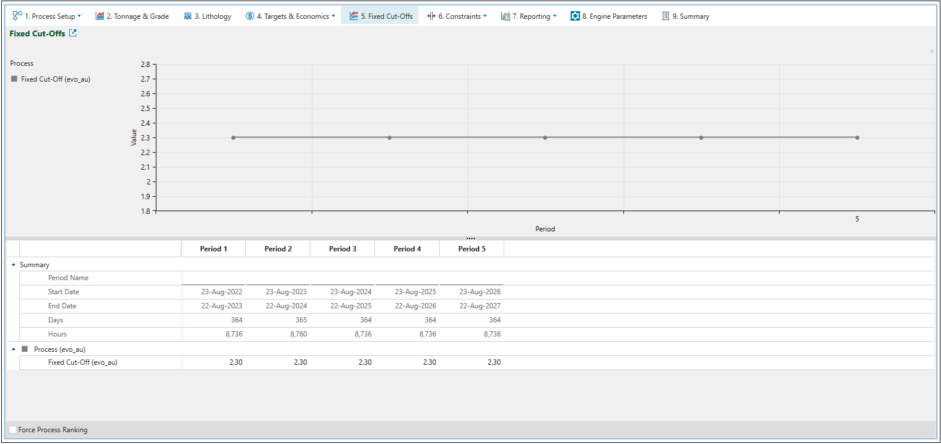The height and width of the screenshot is (444, 941).
Task: Click the Reporting tab icon
Action: tap(505, 16)
